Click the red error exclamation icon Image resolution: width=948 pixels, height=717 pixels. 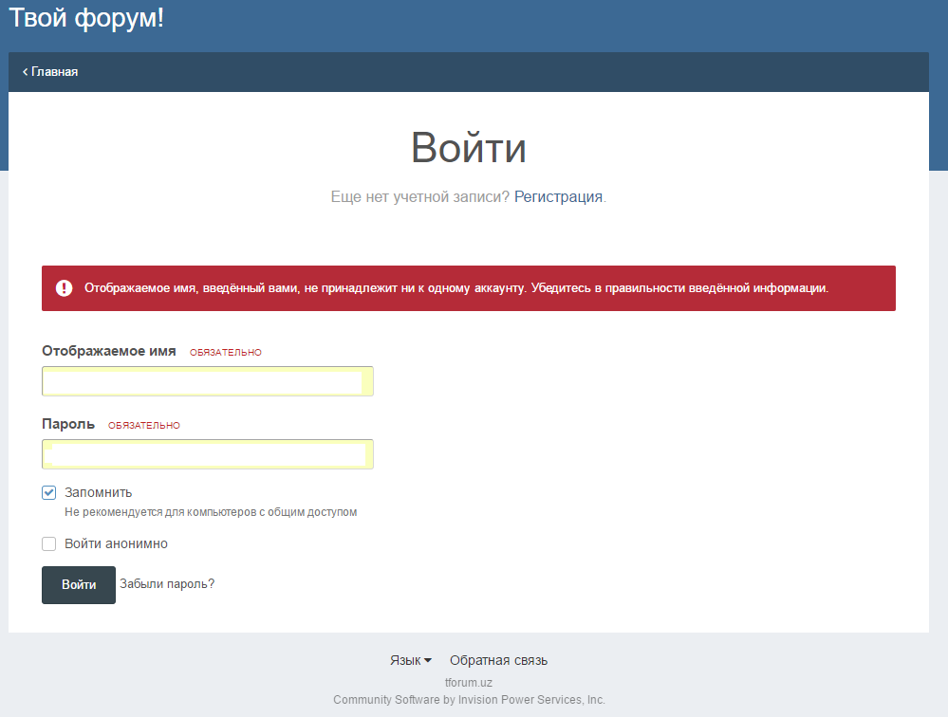pyautogui.click(x=64, y=288)
